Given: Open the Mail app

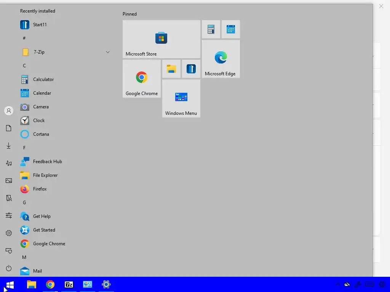Looking at the screenshot, I should (x=65, y=271).
